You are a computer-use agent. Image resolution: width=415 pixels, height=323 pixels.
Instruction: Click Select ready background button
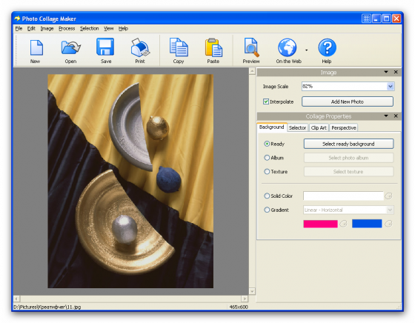click(x=348, y=144)
